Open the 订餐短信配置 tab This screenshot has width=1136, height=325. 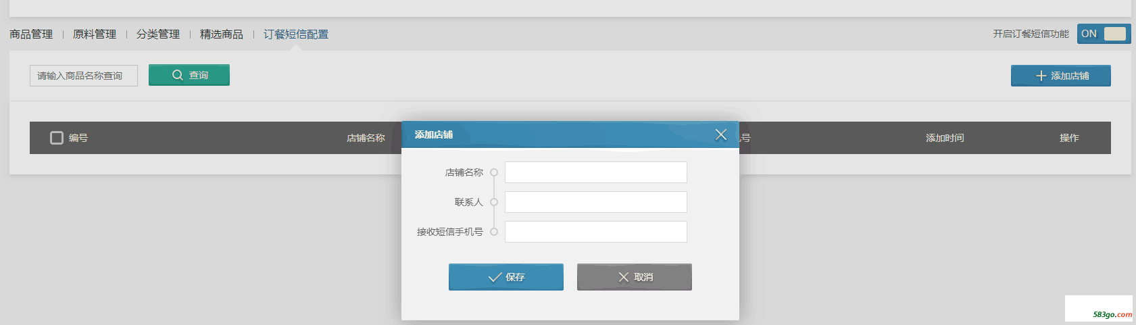pyautogui.click(x=296, y=34)
